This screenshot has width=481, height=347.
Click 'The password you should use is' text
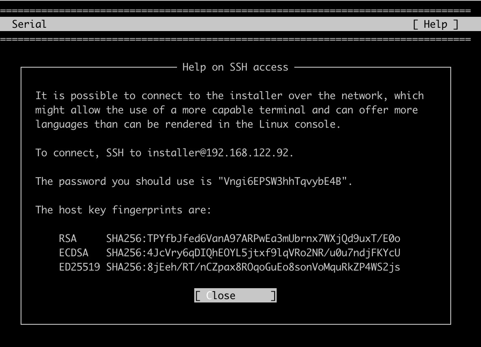(124, 181)
